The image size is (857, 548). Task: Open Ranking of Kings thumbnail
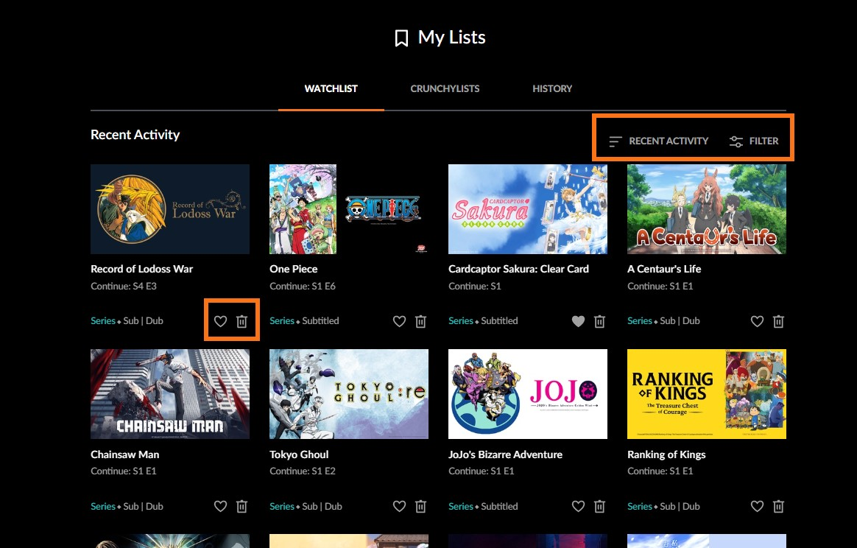tap(707, 394)
